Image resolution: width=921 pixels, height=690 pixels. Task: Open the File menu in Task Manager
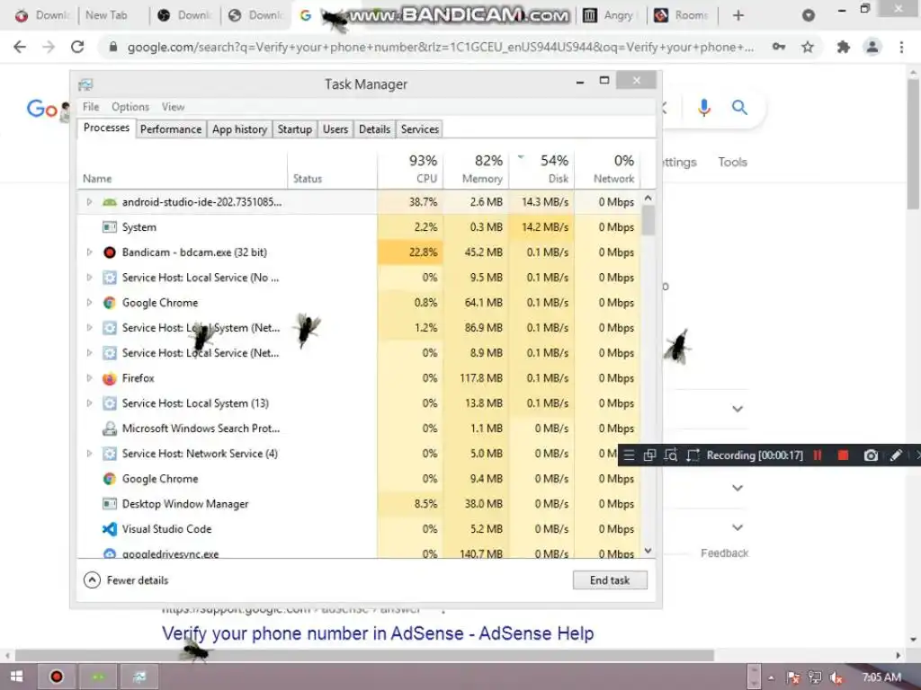click(91, 107)
